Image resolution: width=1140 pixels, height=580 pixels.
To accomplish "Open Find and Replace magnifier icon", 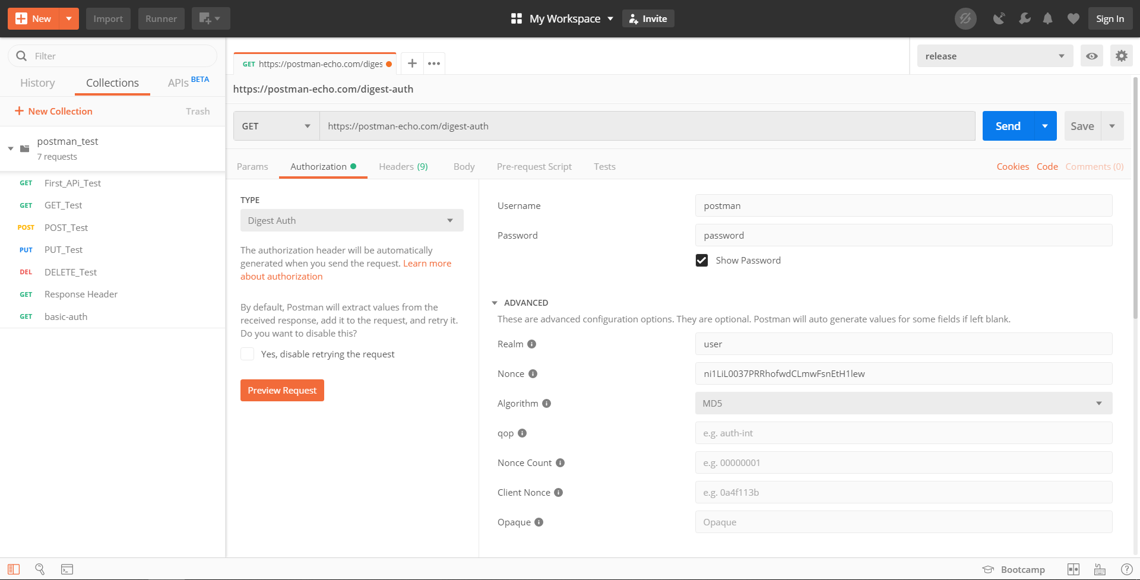I will pyautogui.click(x=40, y=569).
